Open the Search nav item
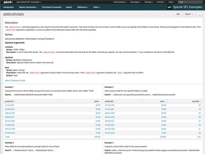The image size is (205, 154). coord(69,7)
